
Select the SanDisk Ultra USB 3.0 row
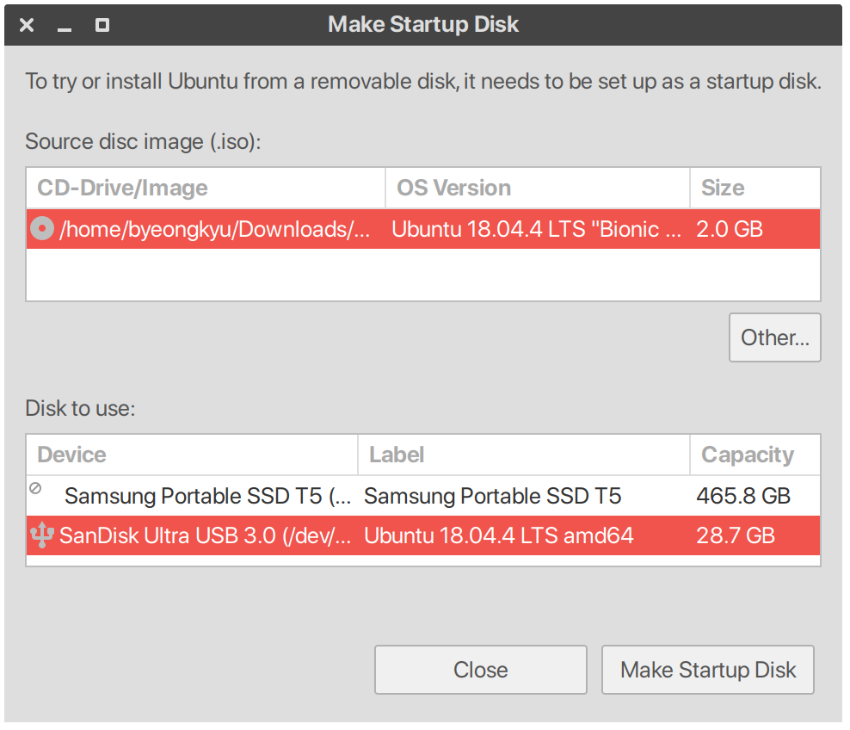[x=206, y=535]
